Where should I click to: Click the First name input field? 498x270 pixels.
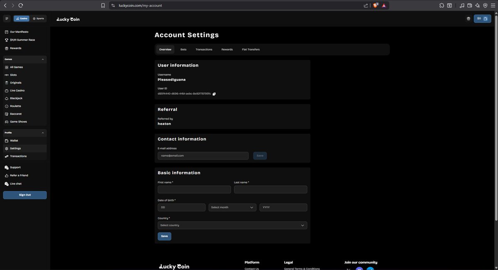coord(194,189)
